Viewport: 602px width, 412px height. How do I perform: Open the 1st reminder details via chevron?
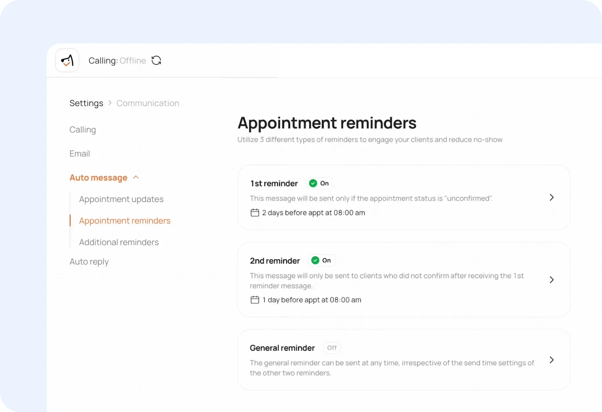pyautogui.click(x=551, y=197)
